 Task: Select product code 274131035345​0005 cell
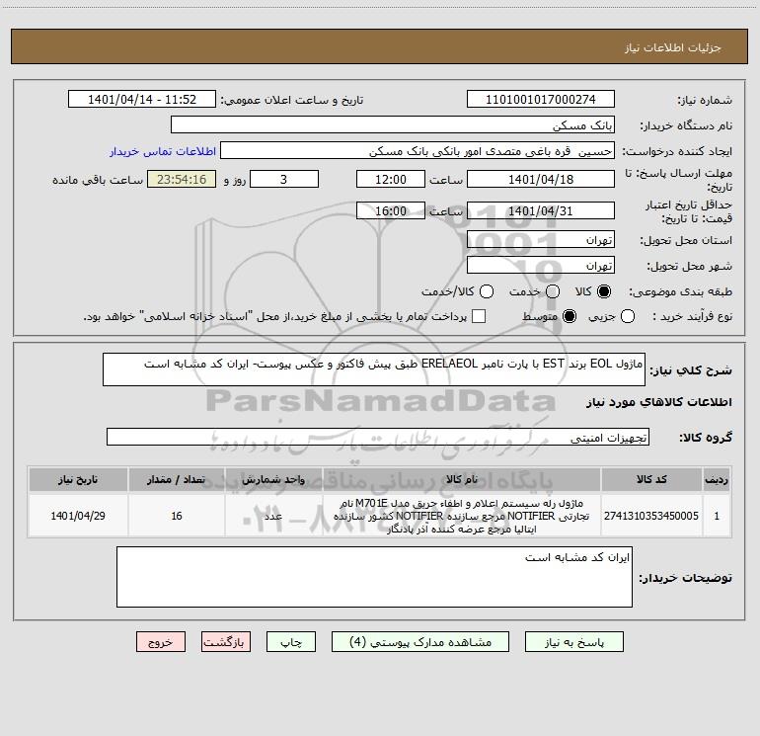pyautogui.click(x=651, y=516)
